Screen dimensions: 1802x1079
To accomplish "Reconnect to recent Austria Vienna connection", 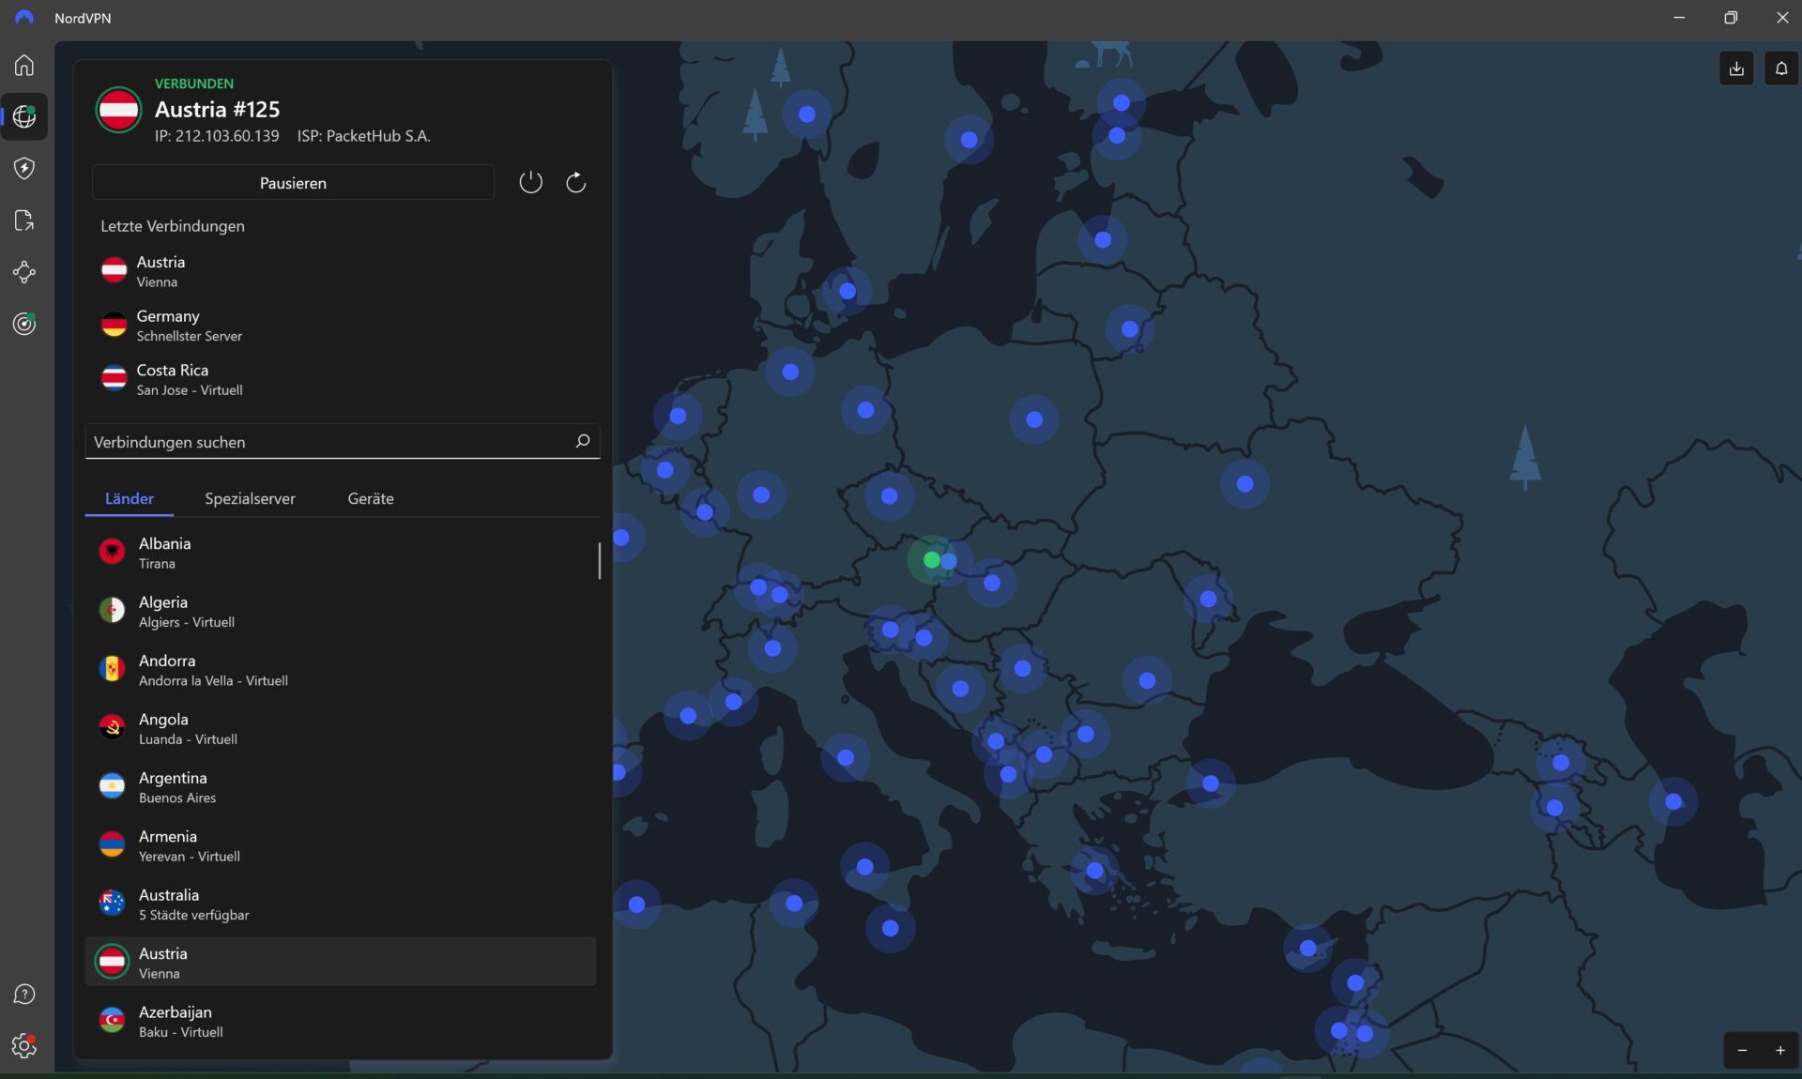I will tap(343, 271).
